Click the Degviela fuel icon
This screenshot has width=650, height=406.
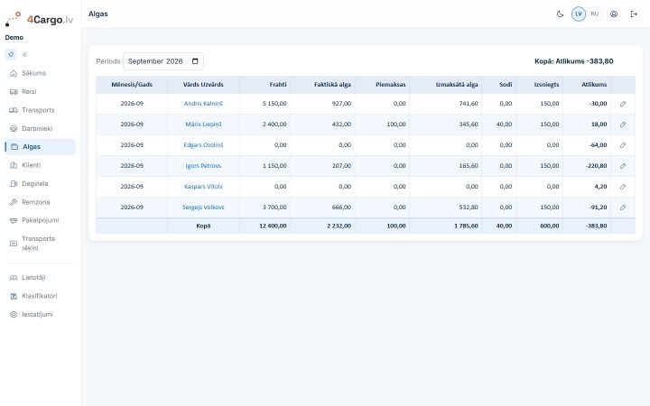(x=14, y=183)
